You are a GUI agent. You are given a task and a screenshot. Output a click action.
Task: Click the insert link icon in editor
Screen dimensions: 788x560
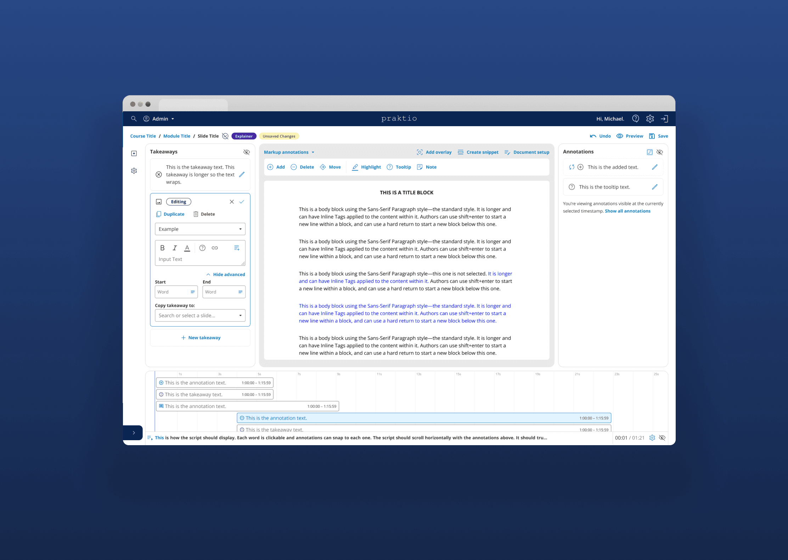[x=215, y=248]
